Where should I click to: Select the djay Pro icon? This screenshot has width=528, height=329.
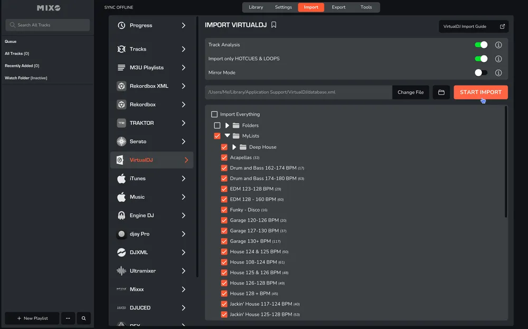(x=122, y=234)
